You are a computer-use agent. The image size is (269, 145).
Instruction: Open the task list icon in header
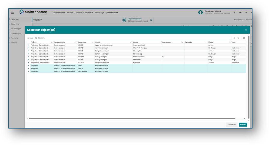click(x=246, y=13)
